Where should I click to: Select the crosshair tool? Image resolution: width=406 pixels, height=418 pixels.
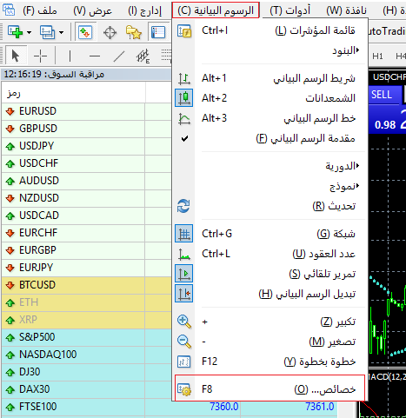click(40, 56)
